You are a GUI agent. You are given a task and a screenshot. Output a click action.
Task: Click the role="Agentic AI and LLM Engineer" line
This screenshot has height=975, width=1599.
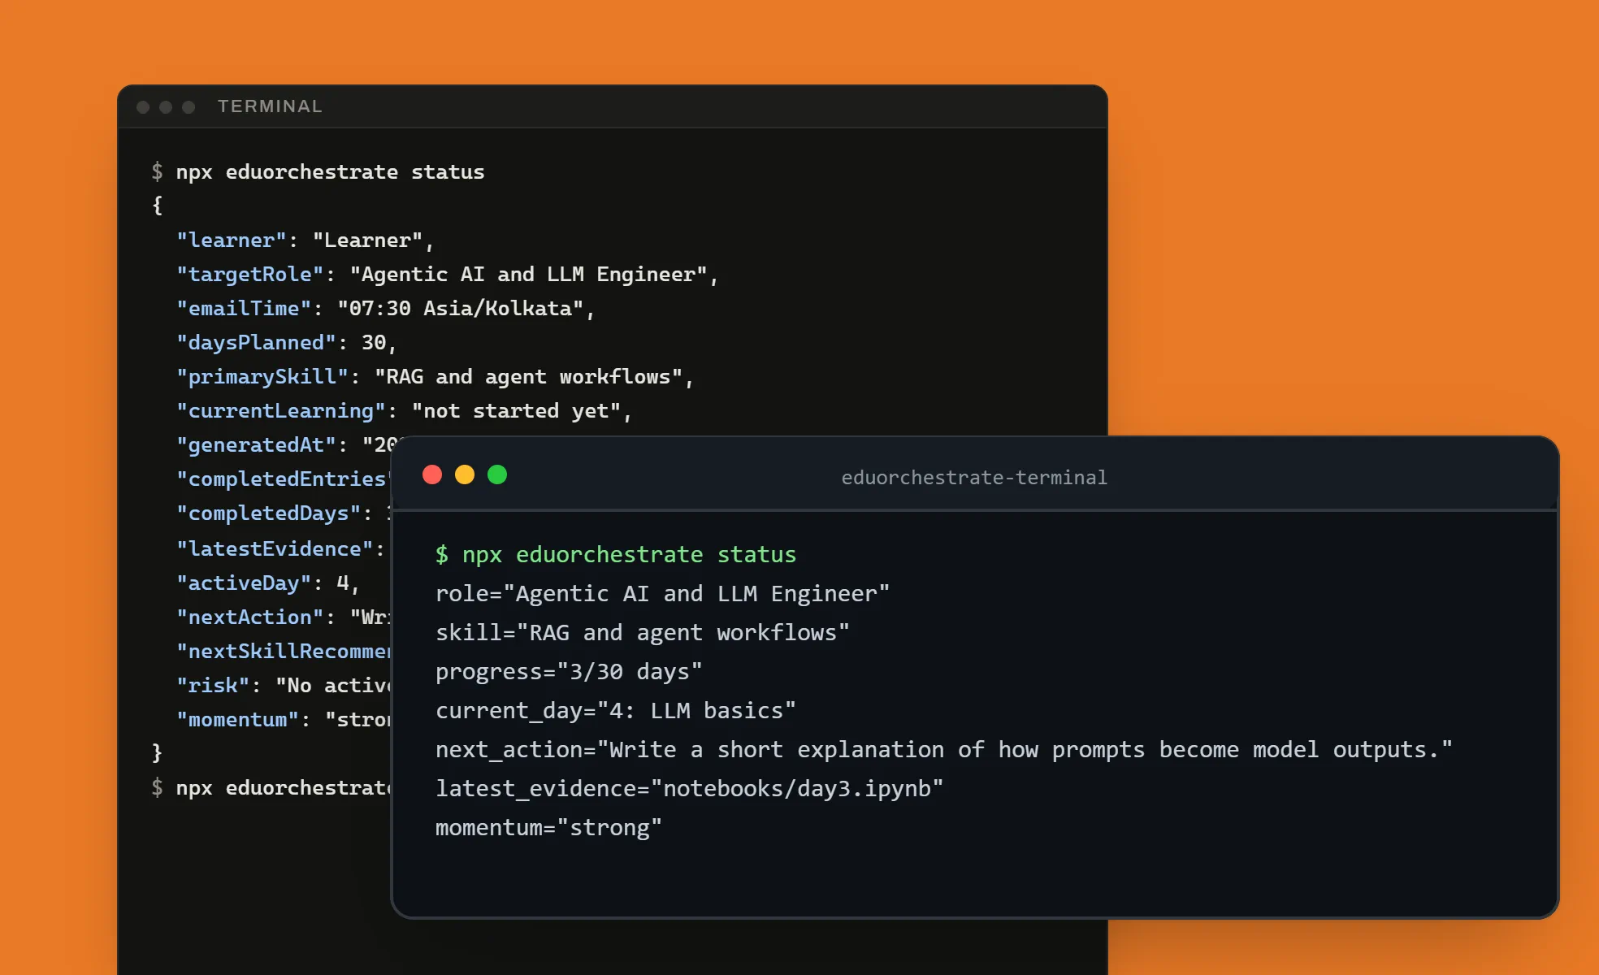[x=662, y=593]
